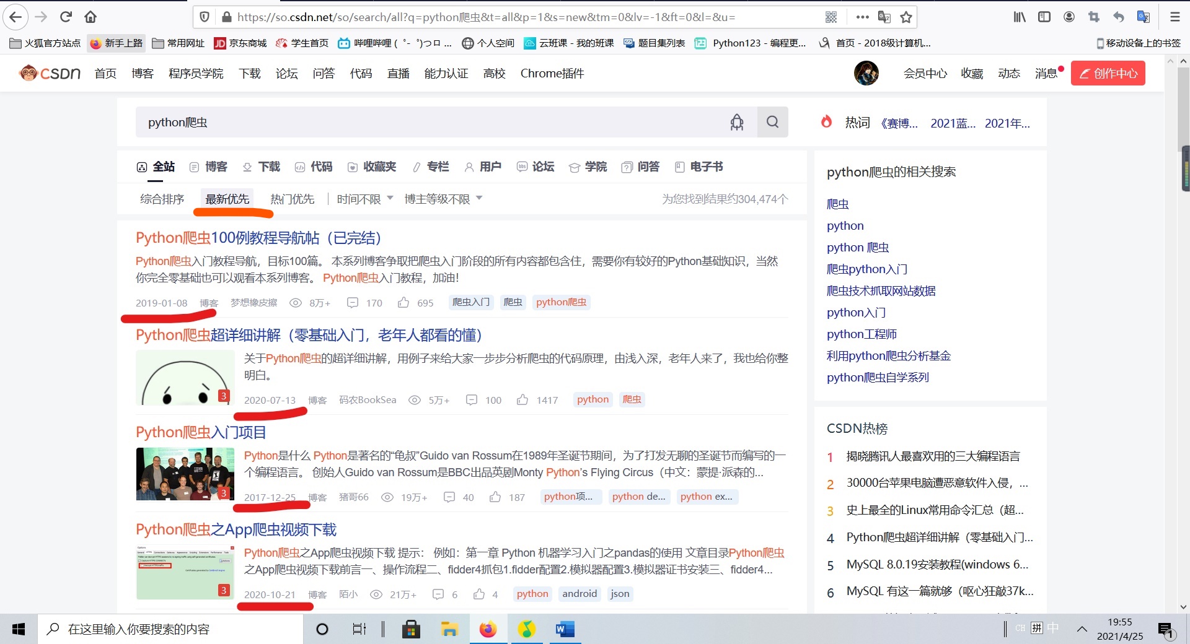Switch to the 下载 search tab

tap(261, 167)
